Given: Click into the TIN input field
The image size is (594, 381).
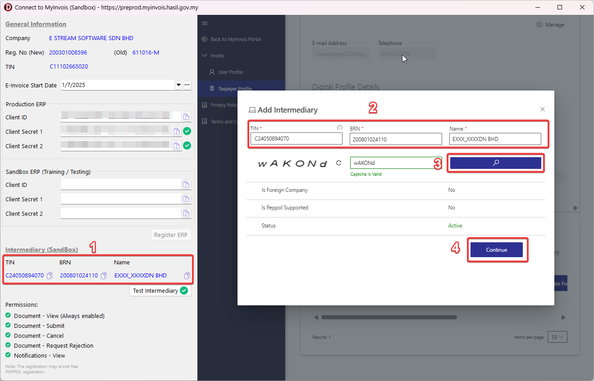Looking at the screenshot, I should 296,139.
